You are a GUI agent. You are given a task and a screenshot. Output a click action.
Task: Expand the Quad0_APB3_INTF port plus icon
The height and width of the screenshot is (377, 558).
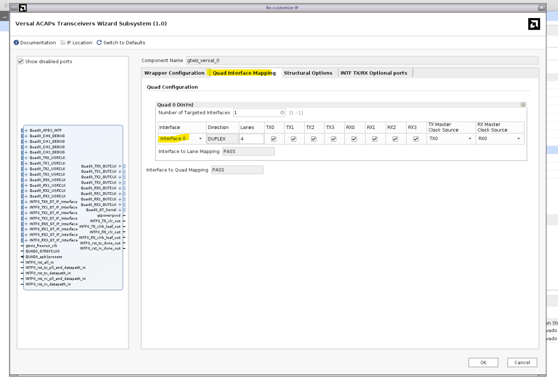point(26,130)
